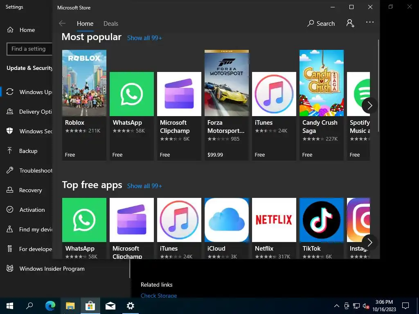Select Backup in Settings sidebar
Image resolution: width=419 pixels, height=314 pixels.
coord(22,151)
